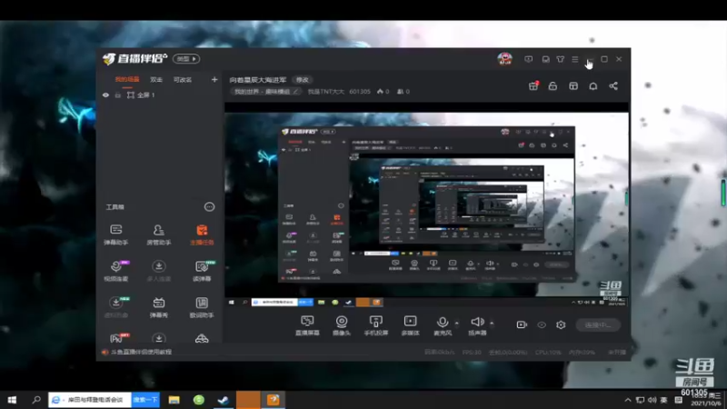Image resolution: width=727 pixels, height=409 pixels.
Task: Open the PK tool with red badge
Action: click(119, 338)
